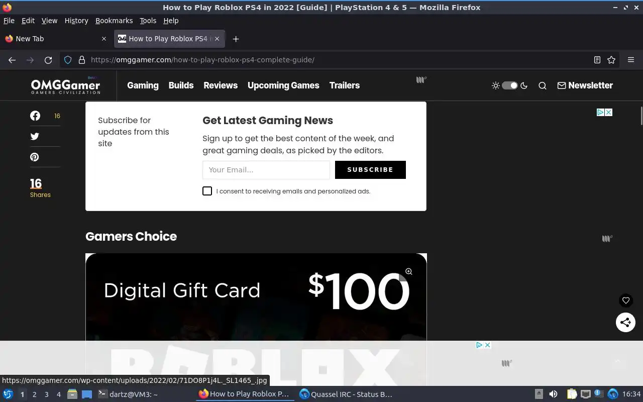643x402 pixels.
Task: Click the Facebook share count 16
Action: [57, 116]
